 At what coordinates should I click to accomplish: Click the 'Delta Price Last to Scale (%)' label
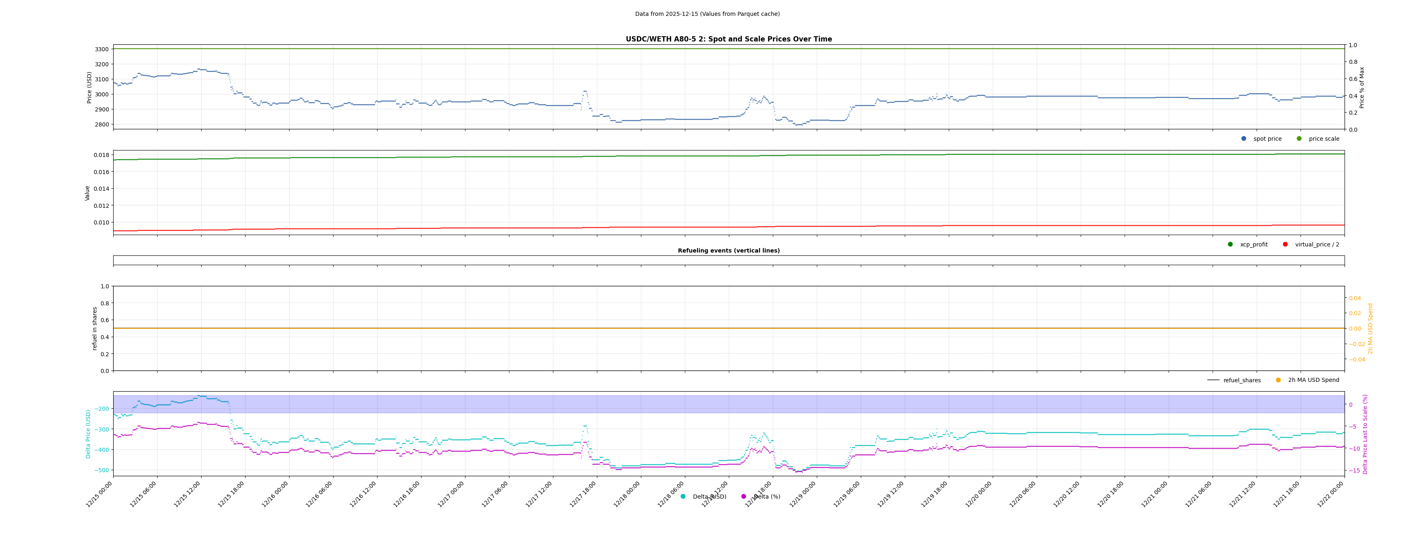pyautogui.click(x=1365, y=434)
